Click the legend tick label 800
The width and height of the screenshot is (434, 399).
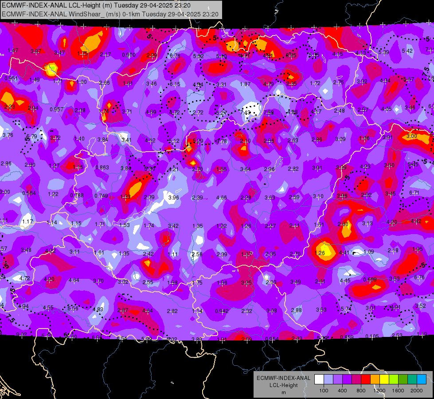click(361, 391)
